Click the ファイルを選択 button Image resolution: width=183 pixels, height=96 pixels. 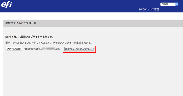pyautogui.click(x=14, y=49)
